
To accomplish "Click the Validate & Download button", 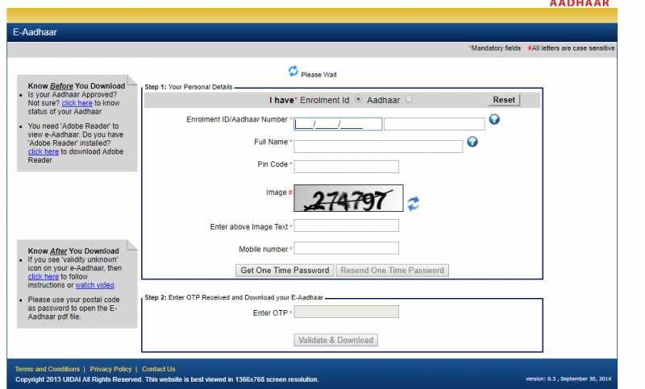I will coord(335,340).
